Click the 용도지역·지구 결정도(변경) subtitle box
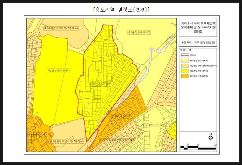This screenshot has width=242, height=165. point(198,42)
